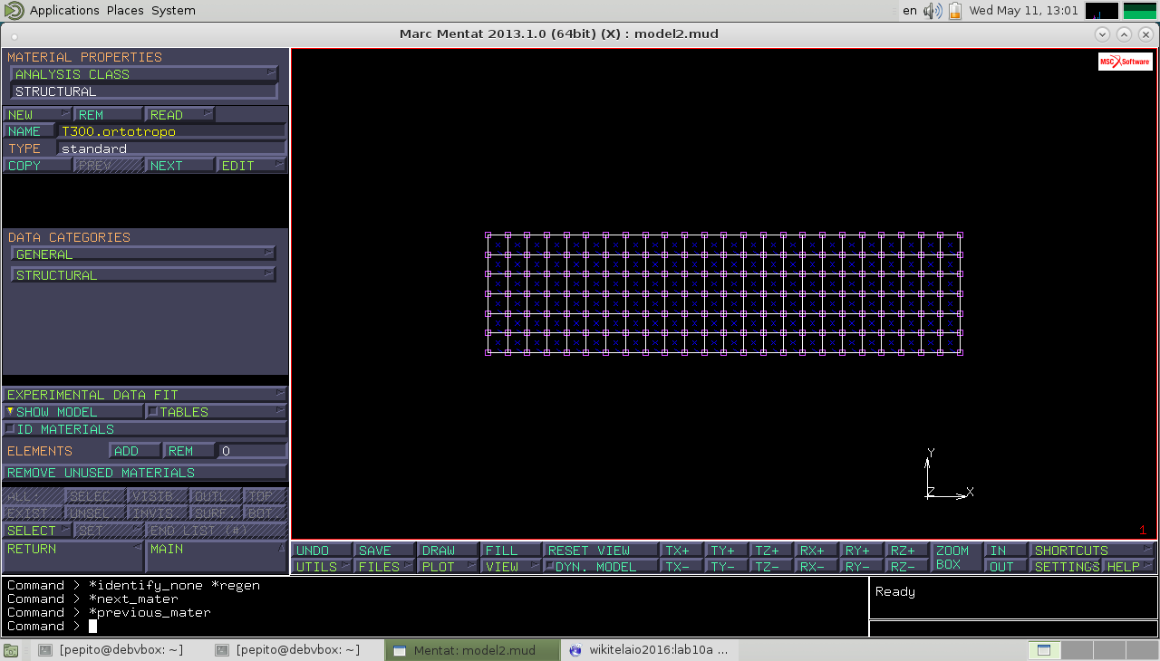Expand the ANALYSIS CLASS dropdown
The image size is (1160, 661).
pos(143,74)
